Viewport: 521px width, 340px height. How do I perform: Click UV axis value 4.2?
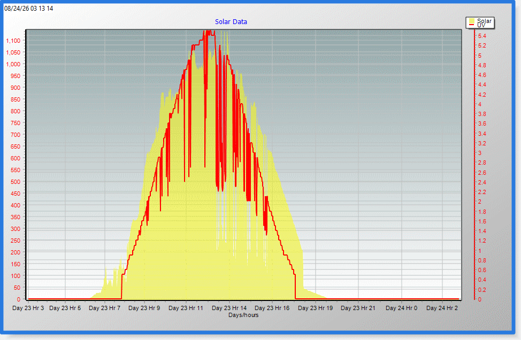click(x=482, y=95)
